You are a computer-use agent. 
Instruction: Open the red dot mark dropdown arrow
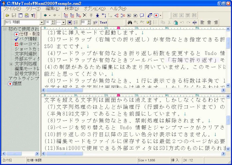[x=161, y=15]
